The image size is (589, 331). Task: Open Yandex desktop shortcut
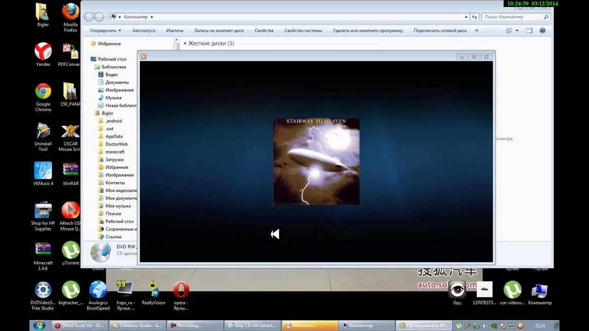click(43, 55)
